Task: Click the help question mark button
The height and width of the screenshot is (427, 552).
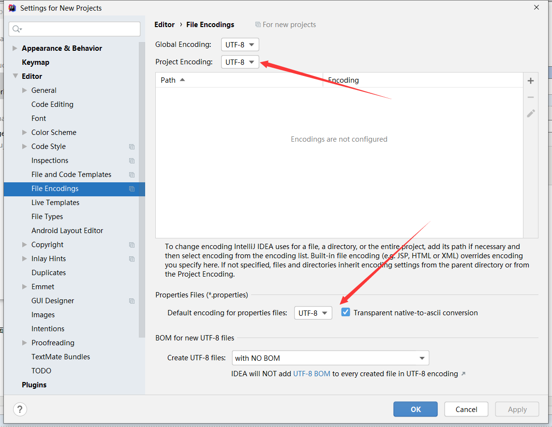Action: tap(20, 410)
